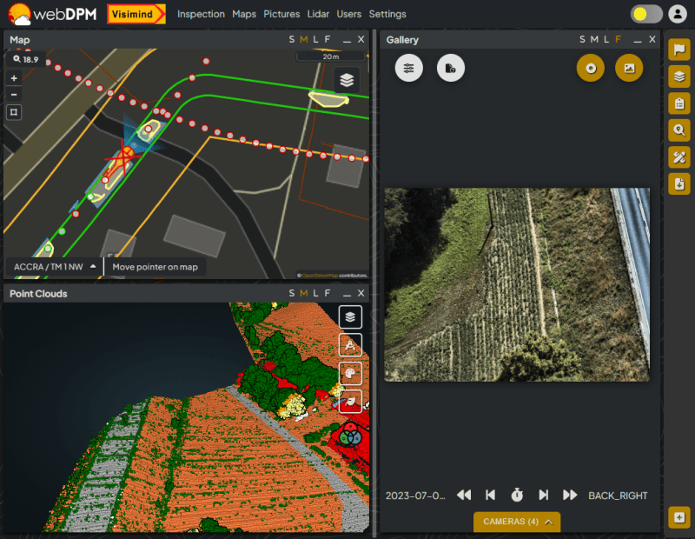Set the Map panel size to L
The width and height of the screenshot is (695, 539).
316,39
